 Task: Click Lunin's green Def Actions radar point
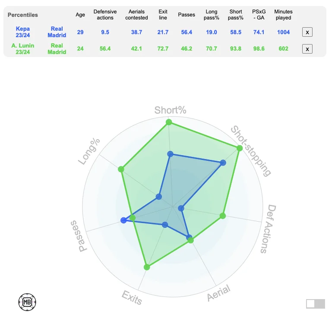[223, 216]
